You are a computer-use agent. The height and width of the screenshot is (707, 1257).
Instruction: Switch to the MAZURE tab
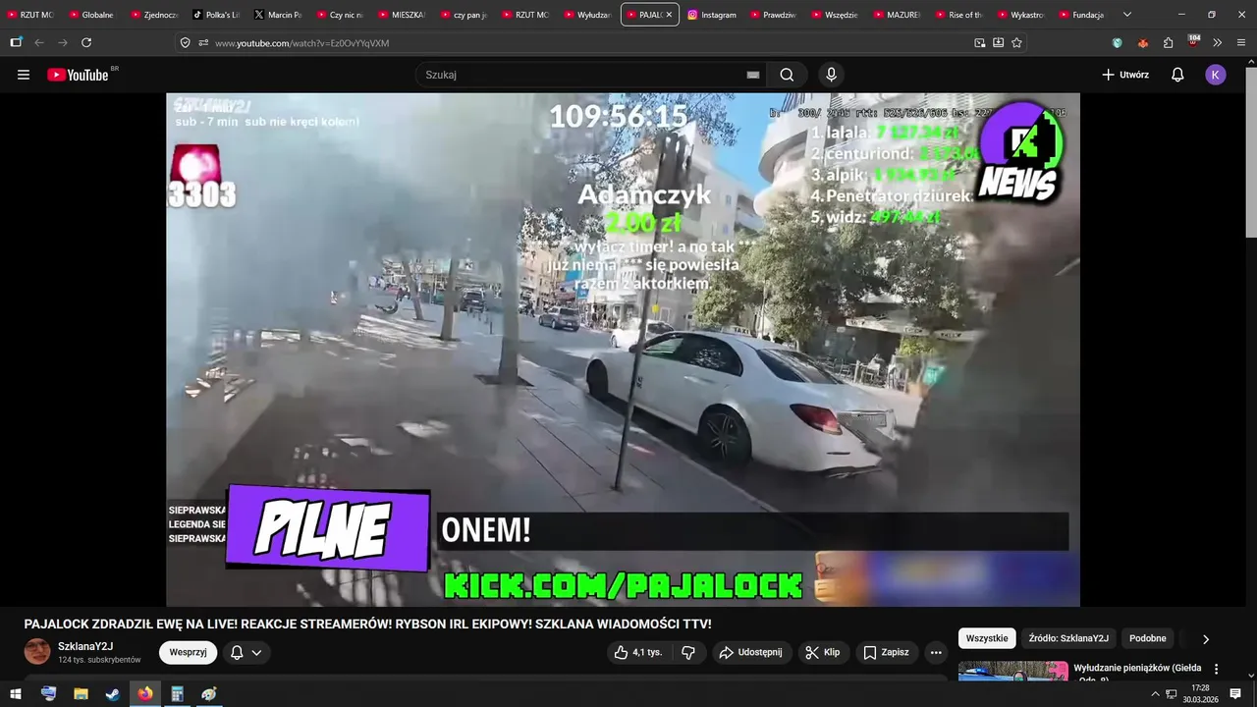pos(897,15)
